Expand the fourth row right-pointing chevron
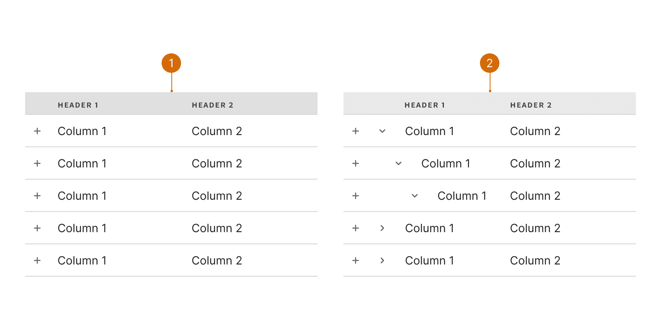This screenshot has height=330, width=661. (x=382, y=228)
